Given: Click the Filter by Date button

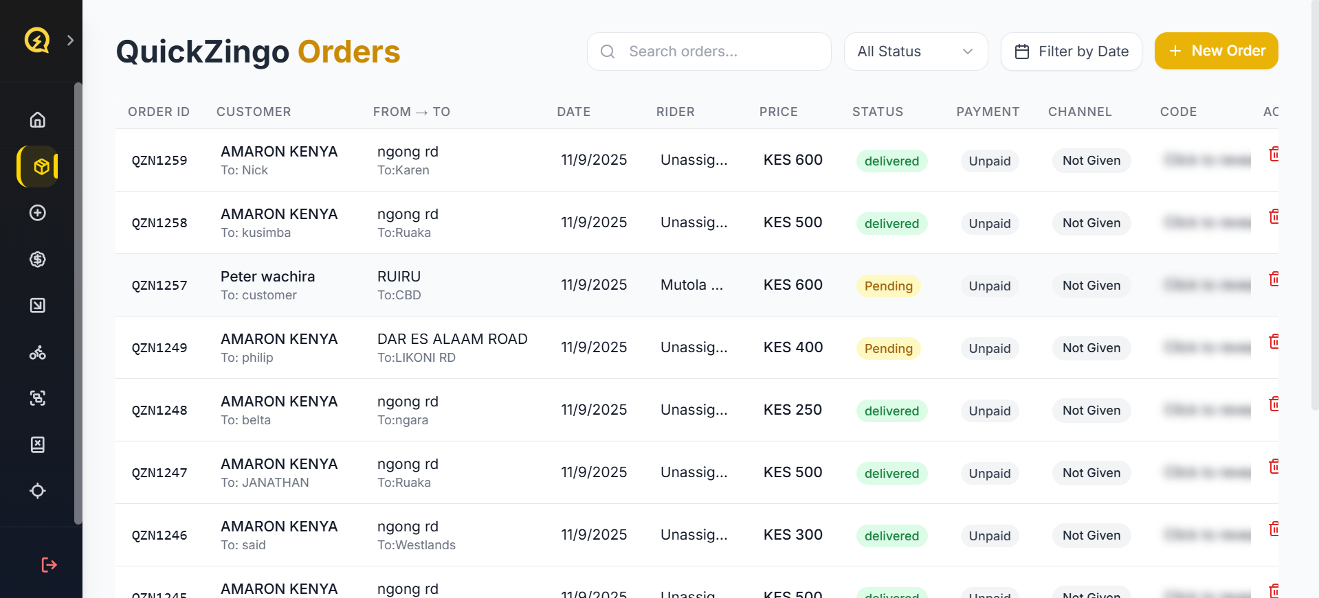Looking at the screenshot, I should (x=1072, y=51).
